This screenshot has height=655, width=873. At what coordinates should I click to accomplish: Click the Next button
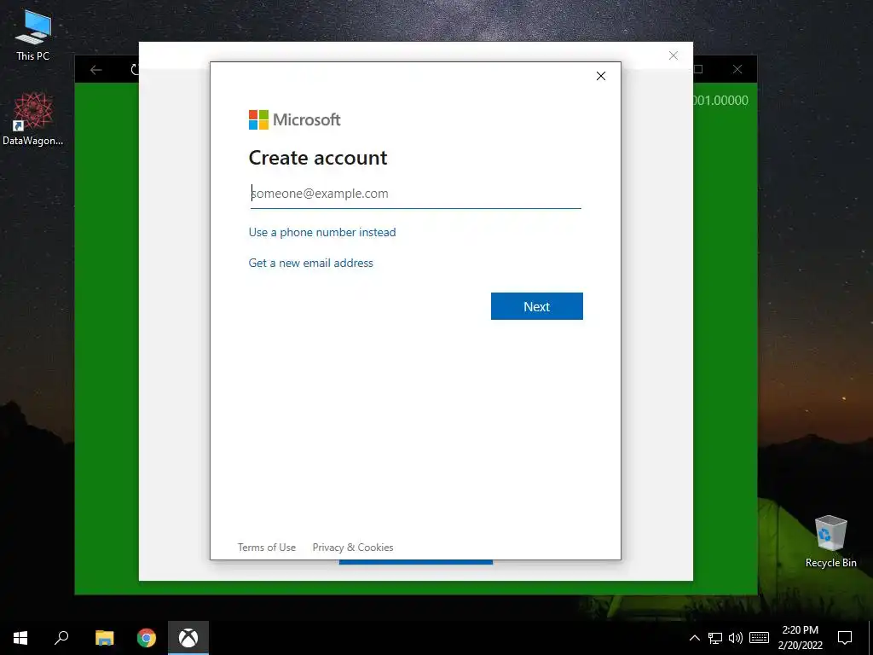tap(537, 306)
